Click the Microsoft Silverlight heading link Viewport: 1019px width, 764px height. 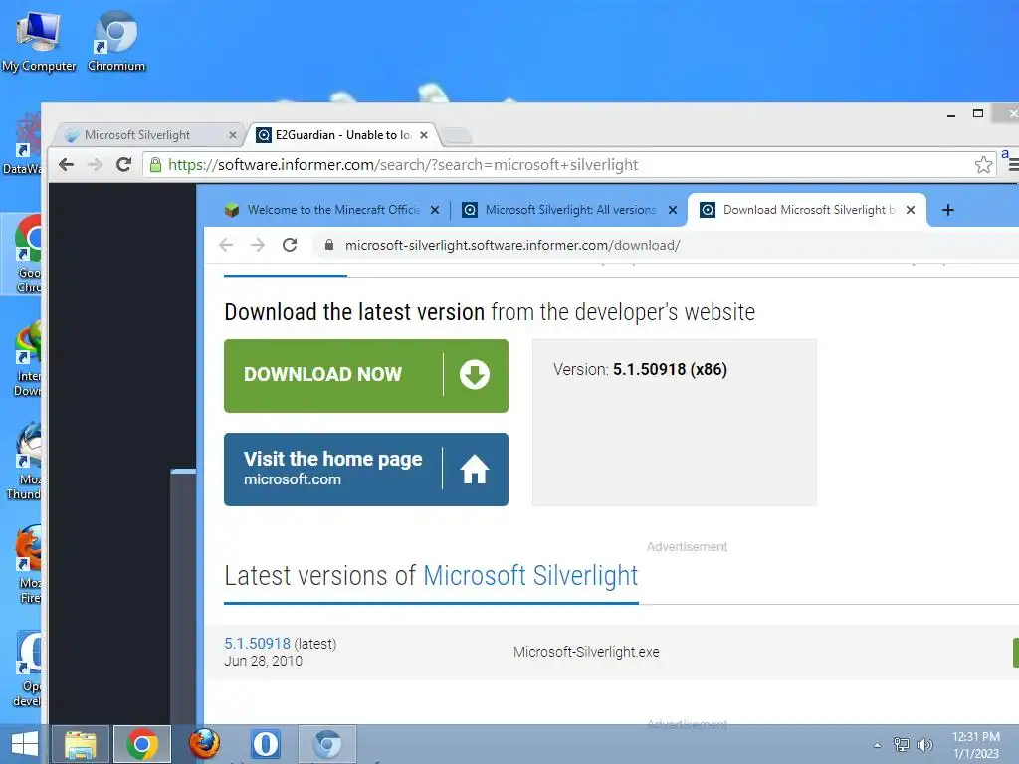click(530, 576)
